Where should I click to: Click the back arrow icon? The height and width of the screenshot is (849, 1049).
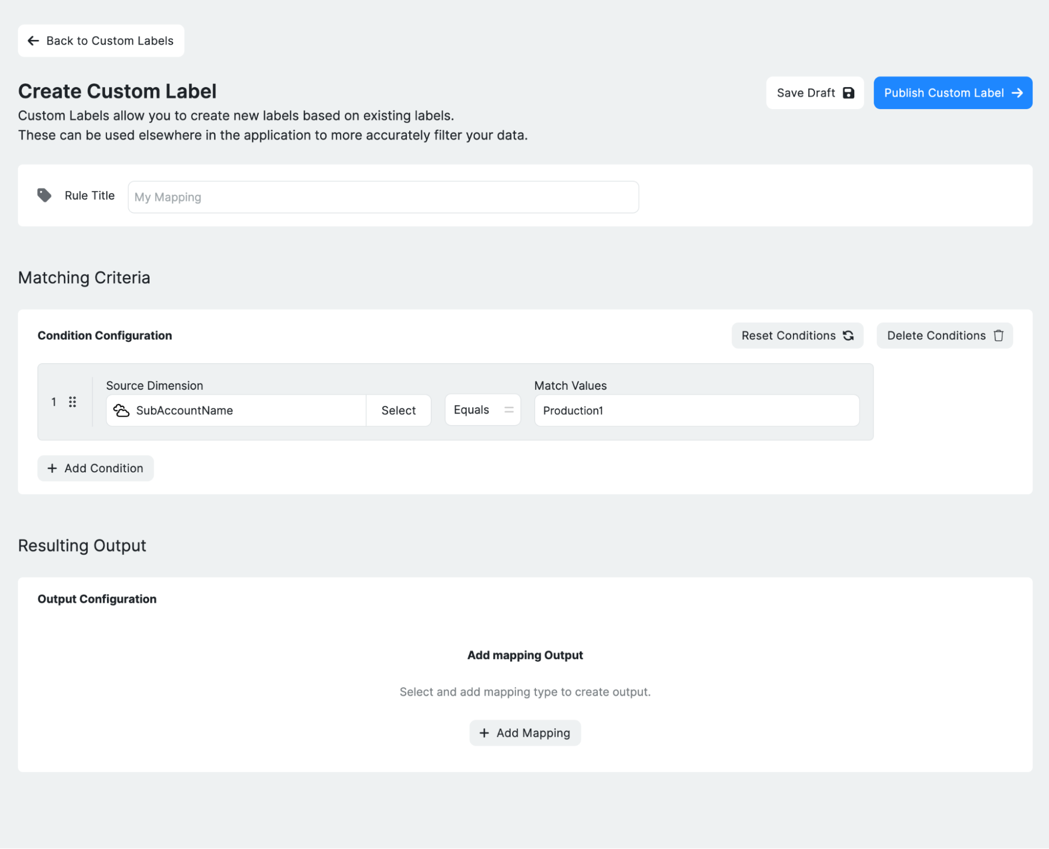tap(33, 41)
